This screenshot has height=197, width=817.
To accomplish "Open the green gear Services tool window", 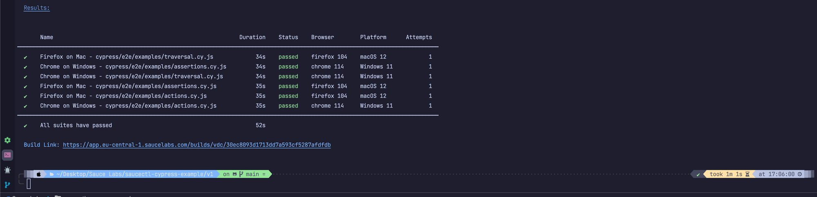I will pyautogui.click(x=7, y=140).
